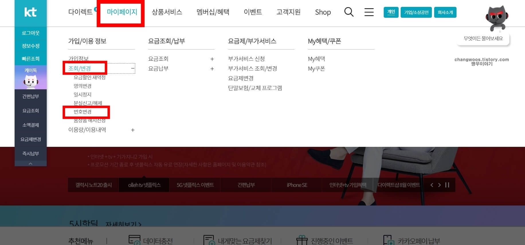Open 요금제변경 in 요금제/부가서비스 column

pyautogui.click(x=241, y=78)
